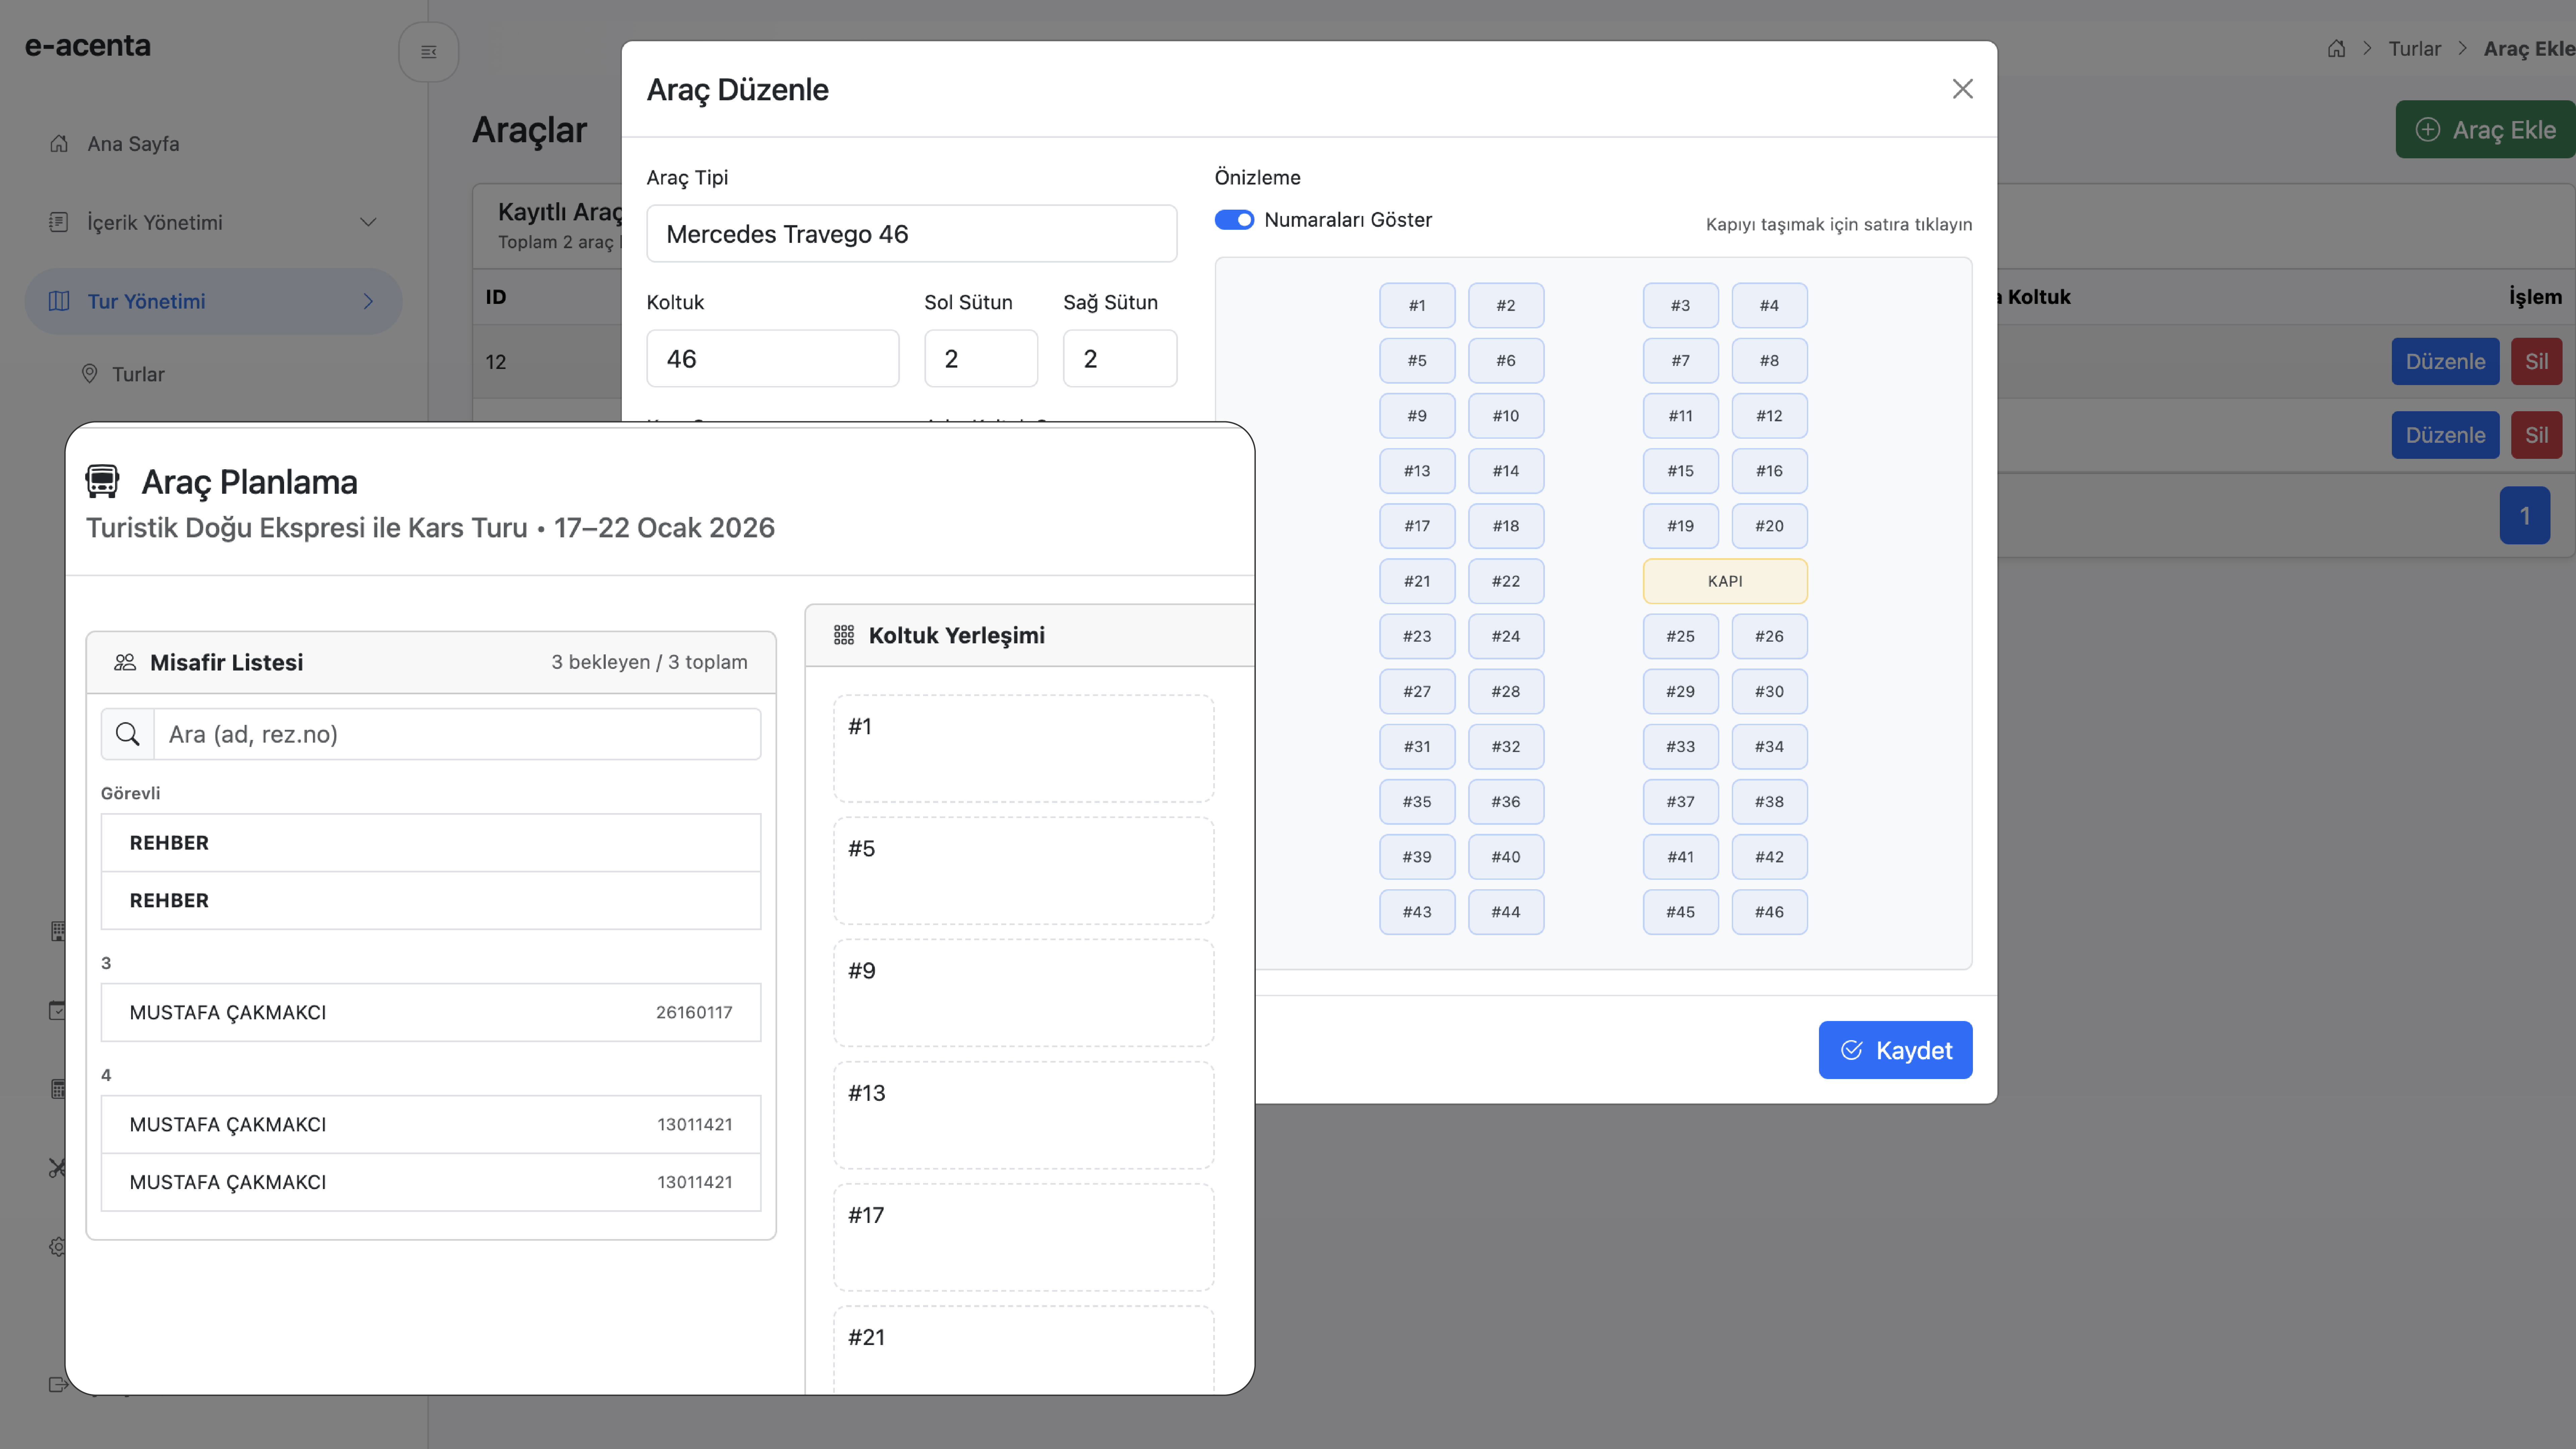
Task: Expand the İçerik Yönetimi menu chevron
Action: pos(368,222)
